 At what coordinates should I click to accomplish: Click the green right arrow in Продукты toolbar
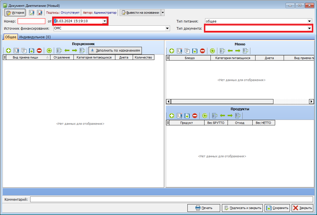[x=230, y=116]
